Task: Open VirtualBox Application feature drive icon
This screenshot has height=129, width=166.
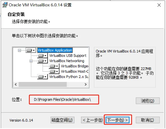Action: pyautogui.click(x=31, y=50)
